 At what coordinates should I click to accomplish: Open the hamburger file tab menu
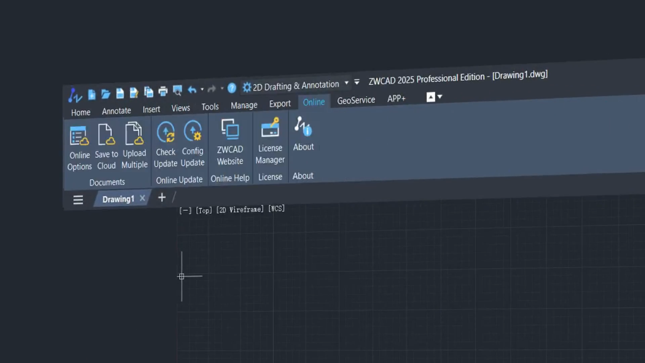(78, 200)
